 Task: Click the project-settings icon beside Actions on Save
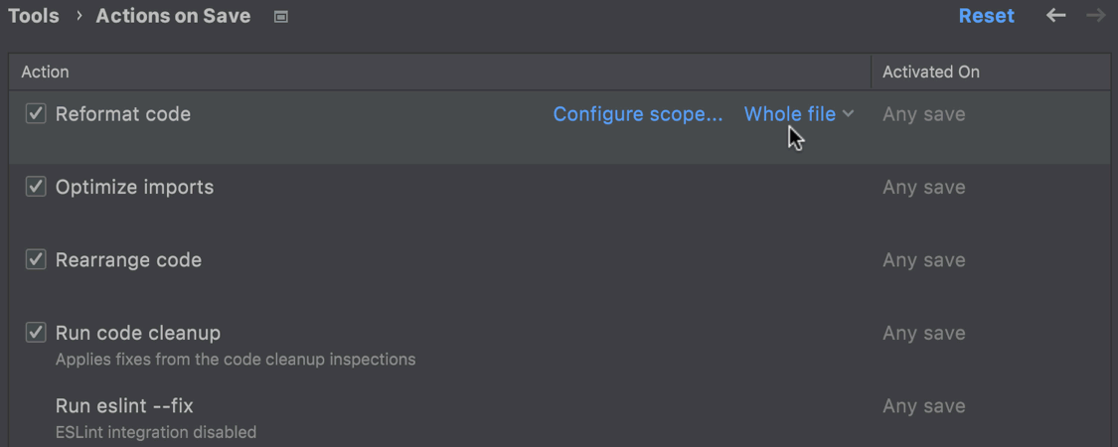pyautogui.click(x=281, y=17)
